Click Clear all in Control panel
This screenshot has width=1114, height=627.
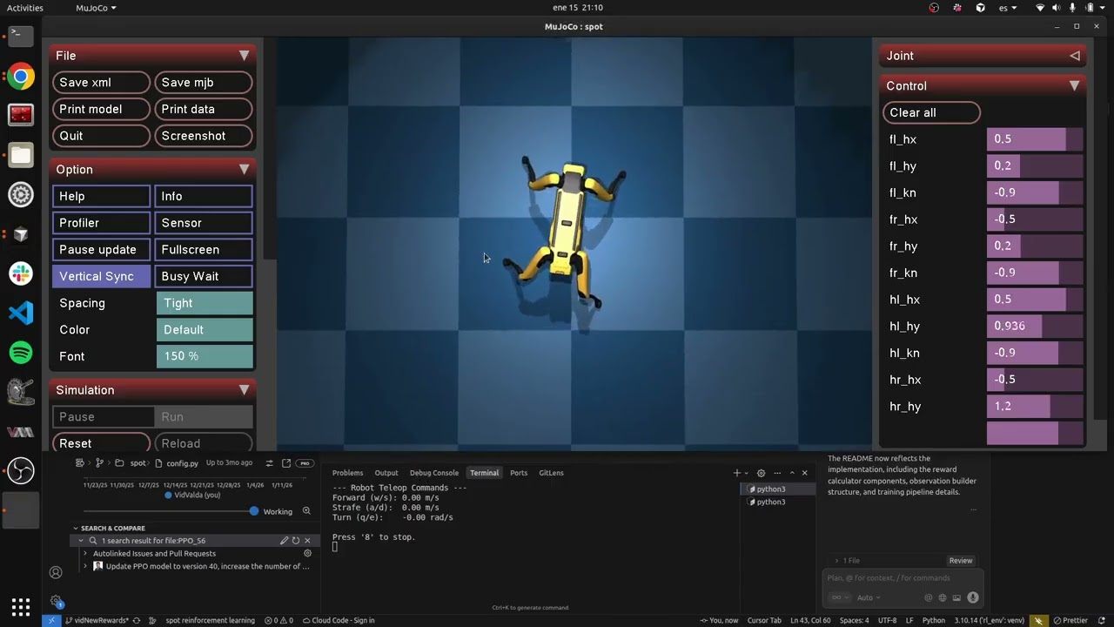[931, 112]
